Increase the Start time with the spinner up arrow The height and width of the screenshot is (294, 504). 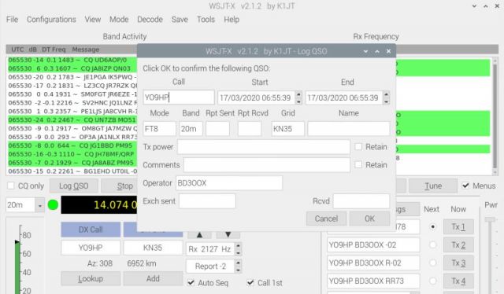tap(298, 94)
